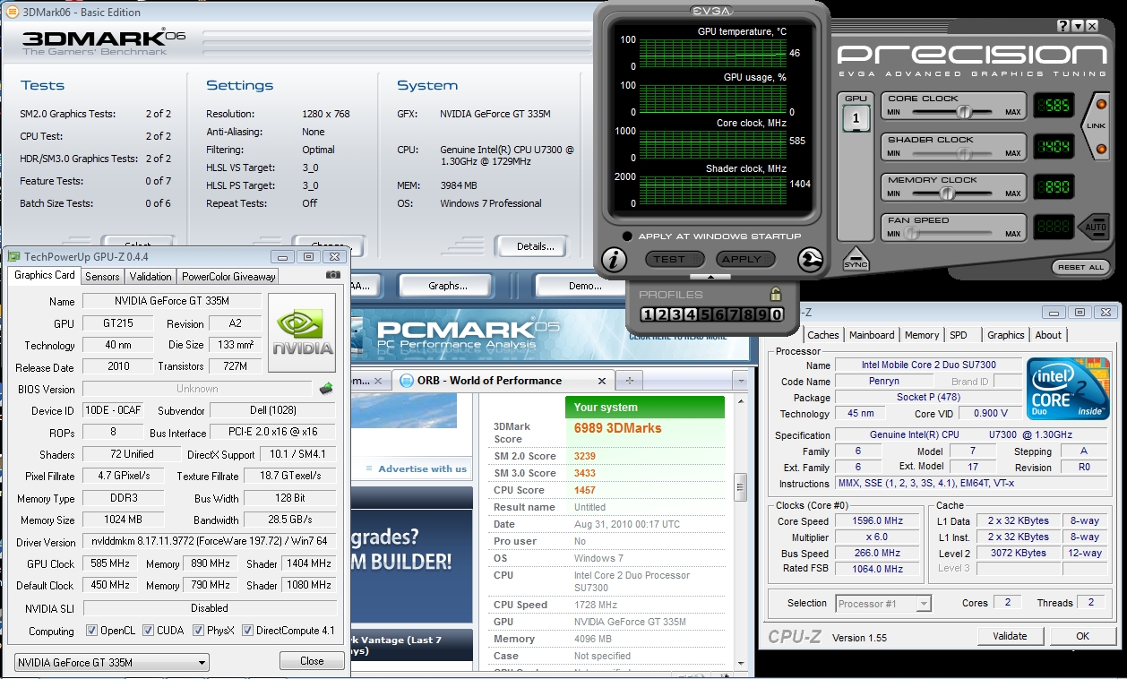Open EVGA Precision information button
Screen dimensions: 1127x679
614,260
